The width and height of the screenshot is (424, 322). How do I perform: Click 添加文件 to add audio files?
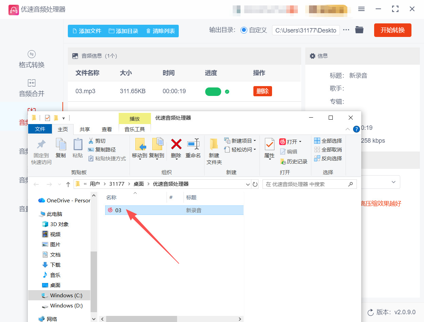click(87, 30)
